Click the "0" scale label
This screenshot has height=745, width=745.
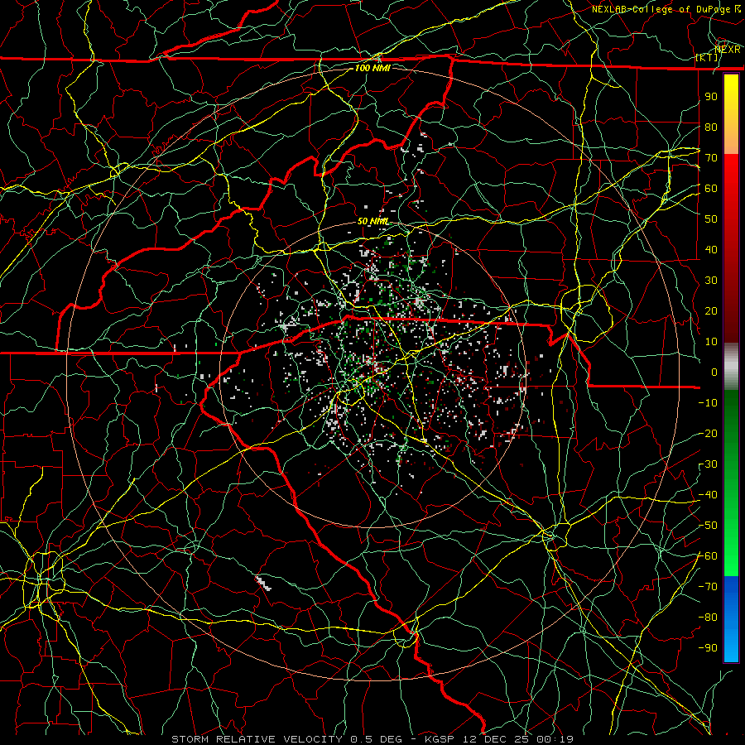tap(714, 372)
